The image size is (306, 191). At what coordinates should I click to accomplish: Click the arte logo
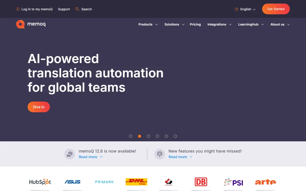(x=265, y=182)
